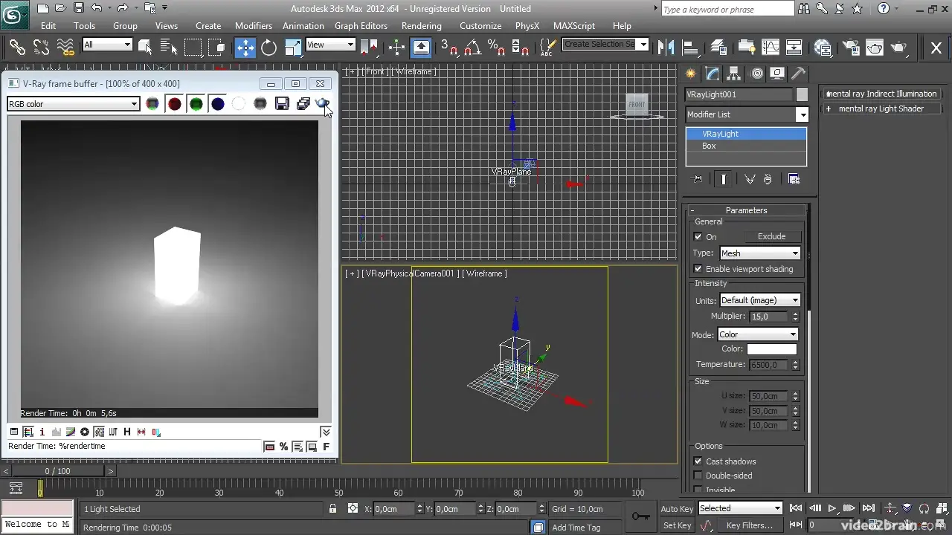Open the selection filter All dropdown
This screenshot has width=952, height=535.
point(107,45)
